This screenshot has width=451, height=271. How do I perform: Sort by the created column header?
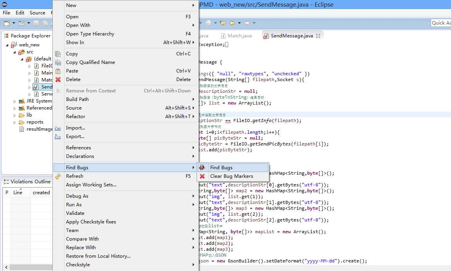[x=41, y=193]
